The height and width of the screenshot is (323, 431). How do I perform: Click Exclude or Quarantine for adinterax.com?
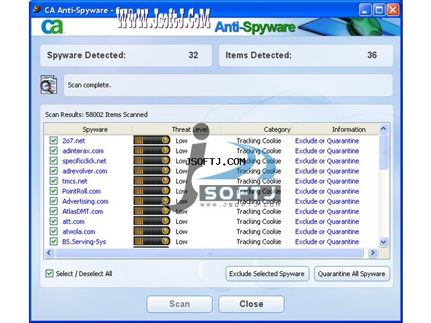click(x=327, y=151)
